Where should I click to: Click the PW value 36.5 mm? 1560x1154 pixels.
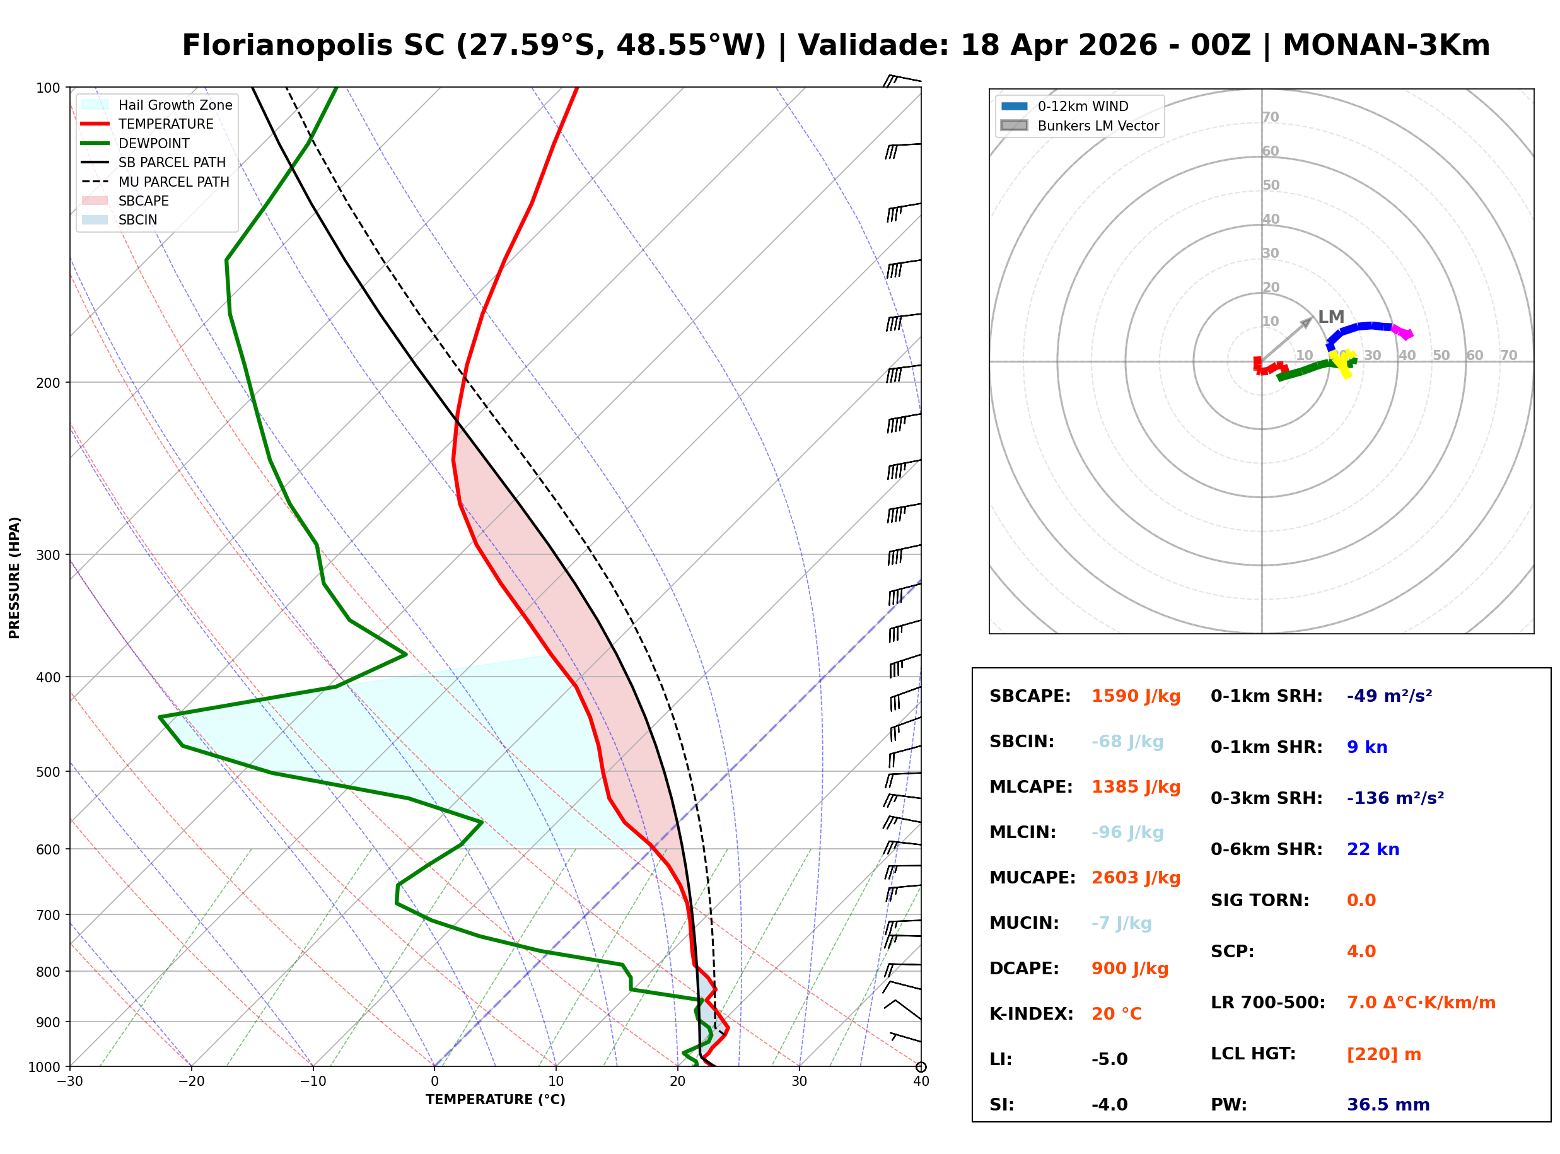point(1388,1105)
